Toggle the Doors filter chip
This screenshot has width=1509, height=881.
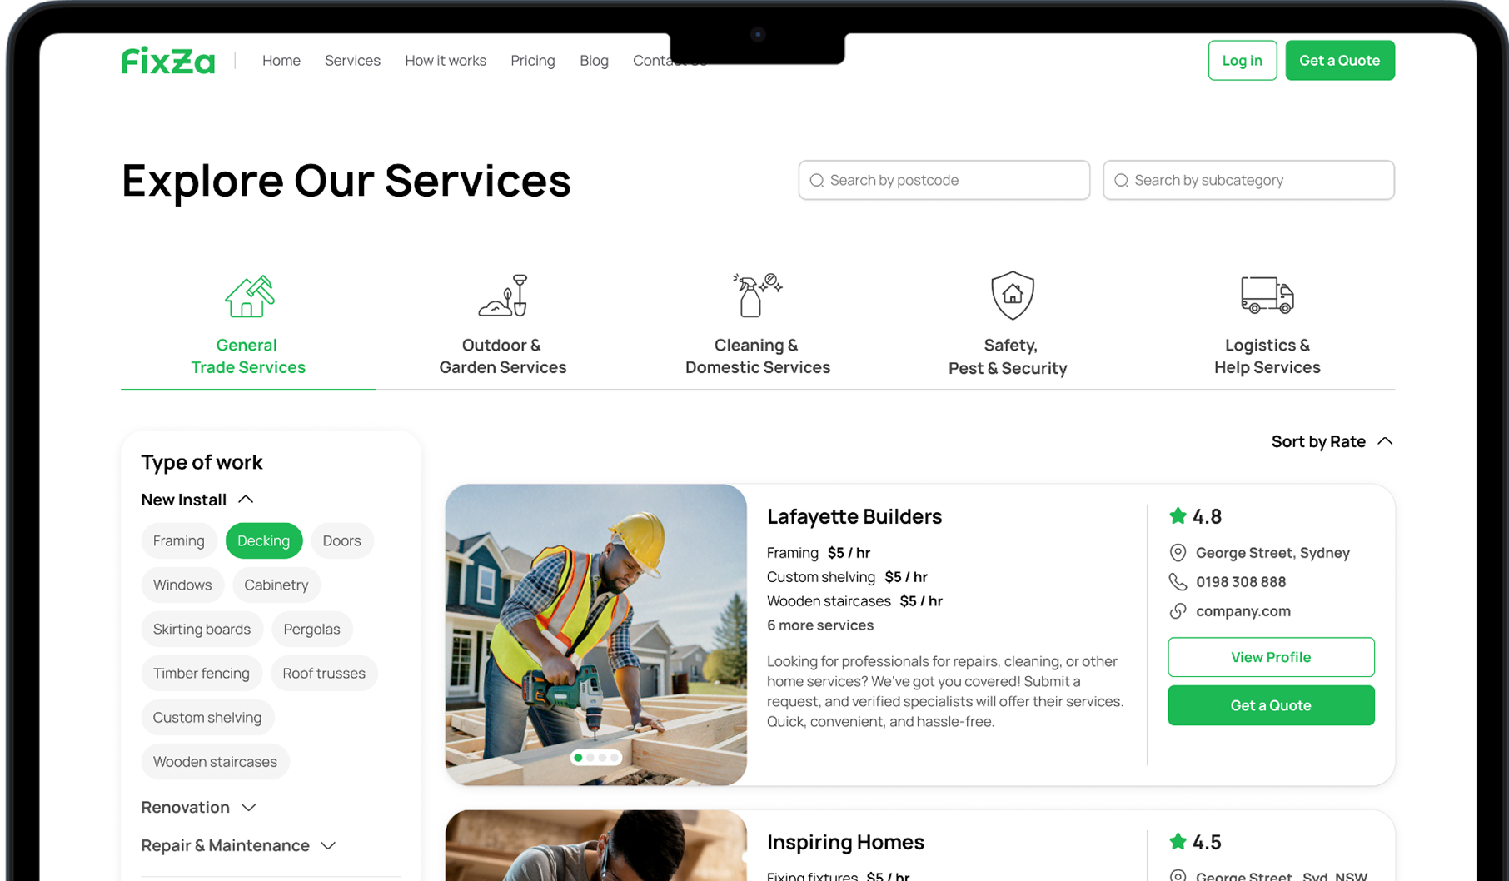point(341,540)
